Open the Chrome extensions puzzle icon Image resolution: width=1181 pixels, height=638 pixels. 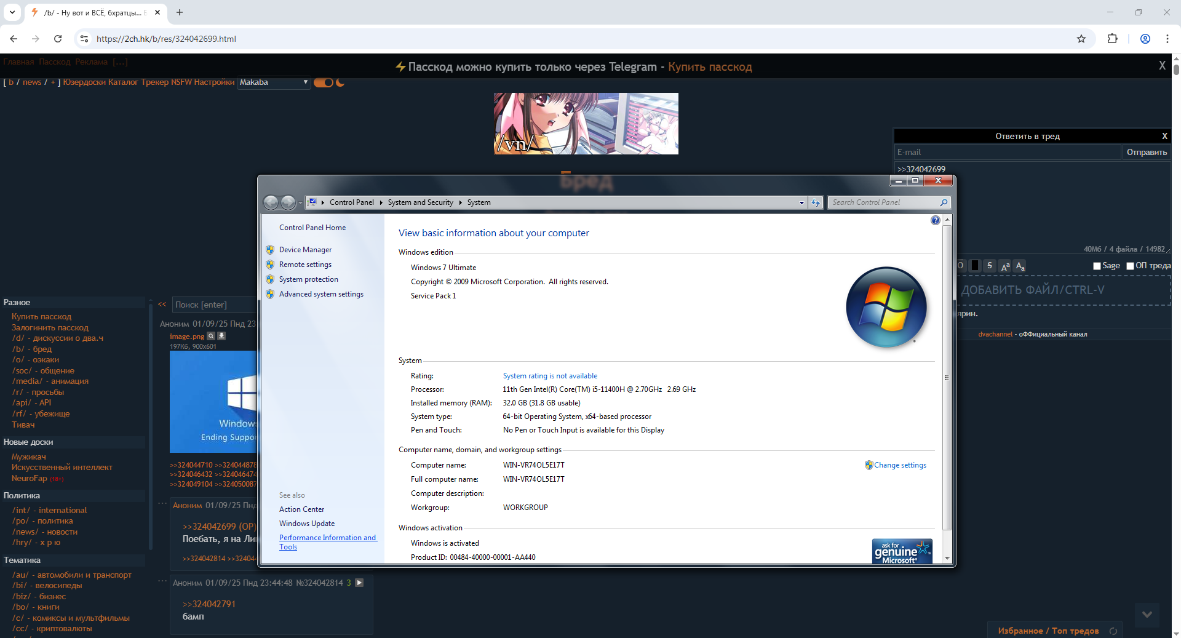pyautogui.click(x=1112, y=39)
